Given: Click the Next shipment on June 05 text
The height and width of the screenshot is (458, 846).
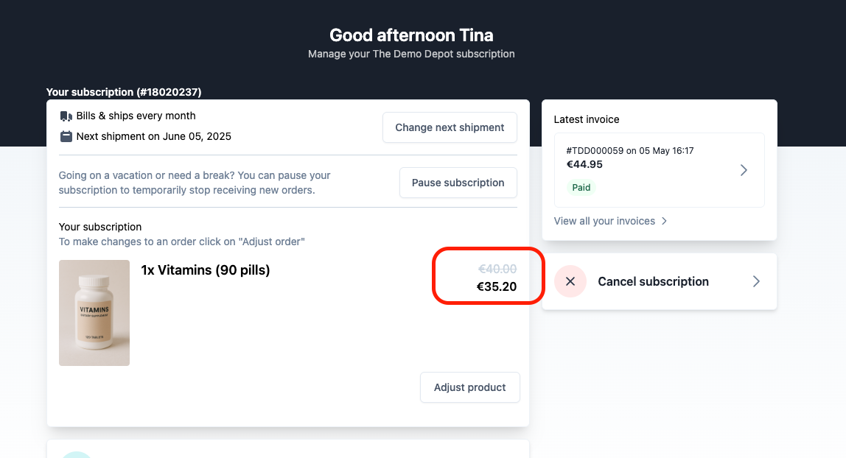Looking at the screenshot, I should coord(154,136).
